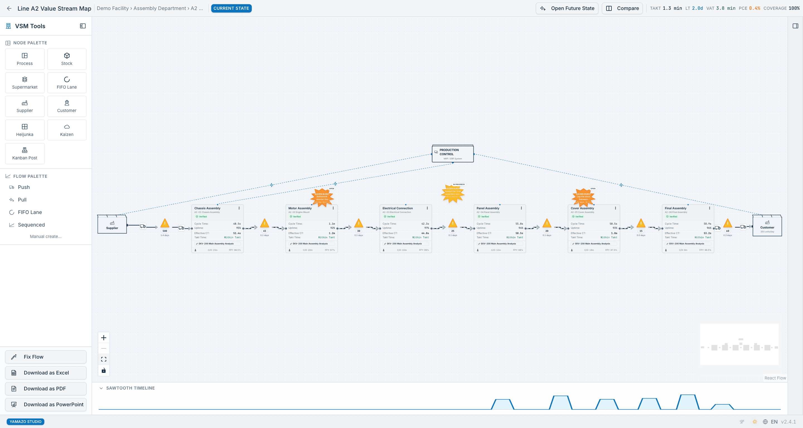The width and height of the screenshot is (803, 428).
Task: Click the Fix Flow button
Action: pos(45,357)
